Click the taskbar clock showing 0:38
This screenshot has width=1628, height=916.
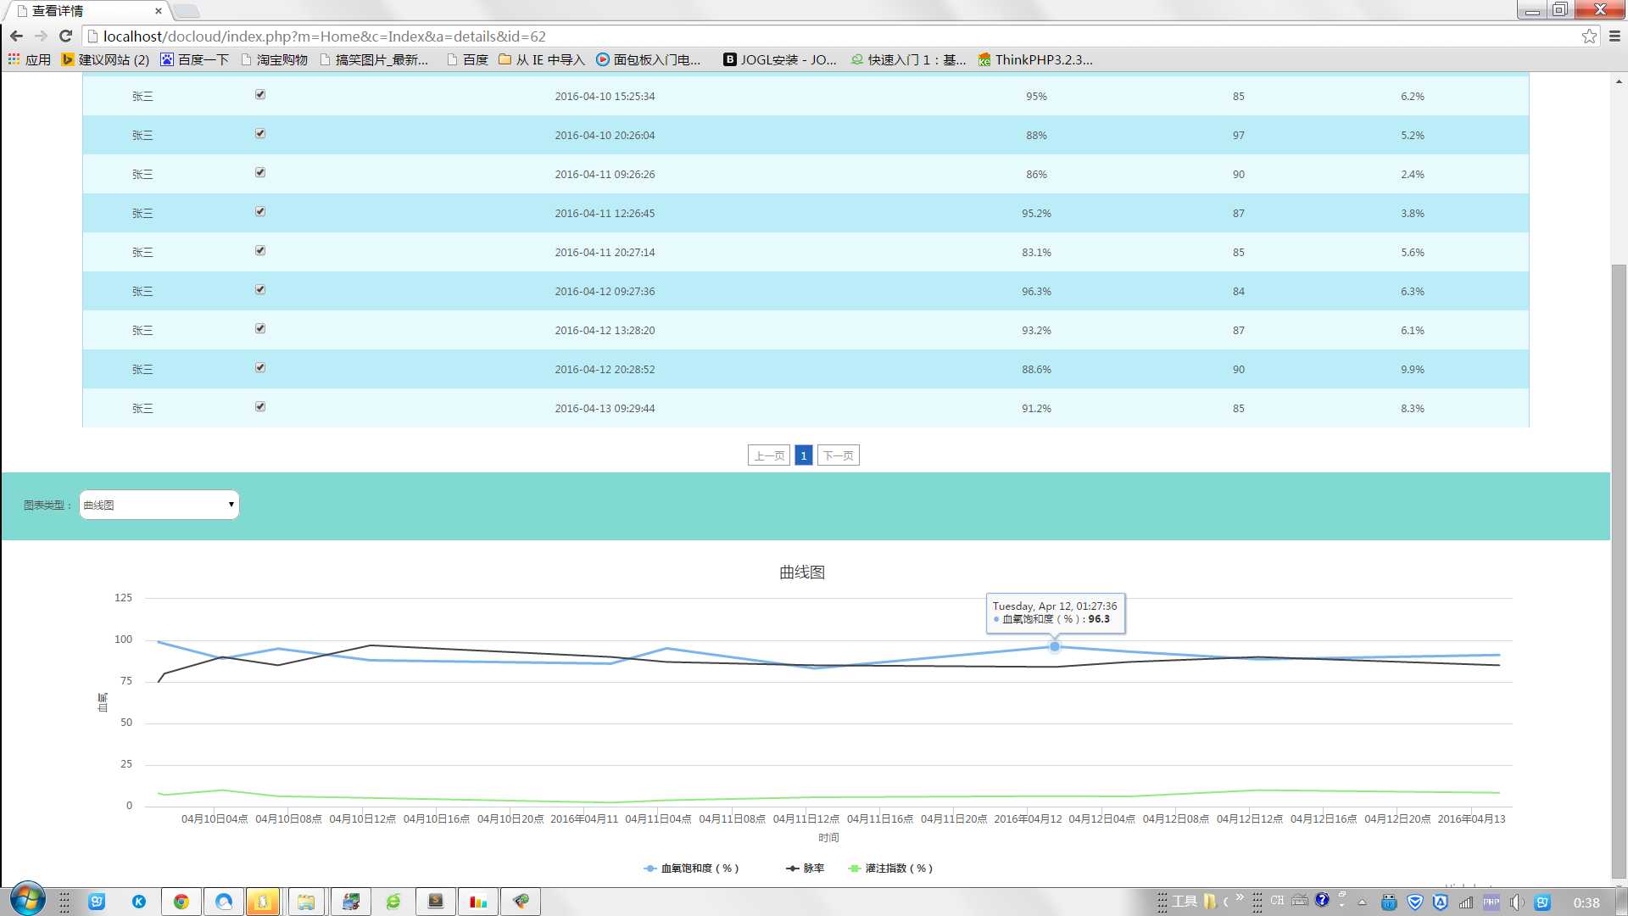point(1586,903)
